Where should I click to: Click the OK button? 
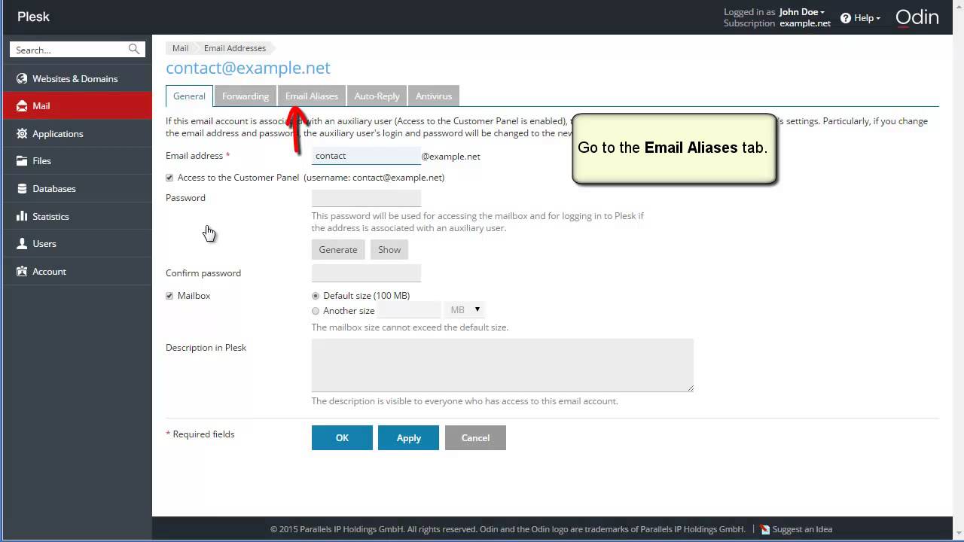[x=342, y=437]
